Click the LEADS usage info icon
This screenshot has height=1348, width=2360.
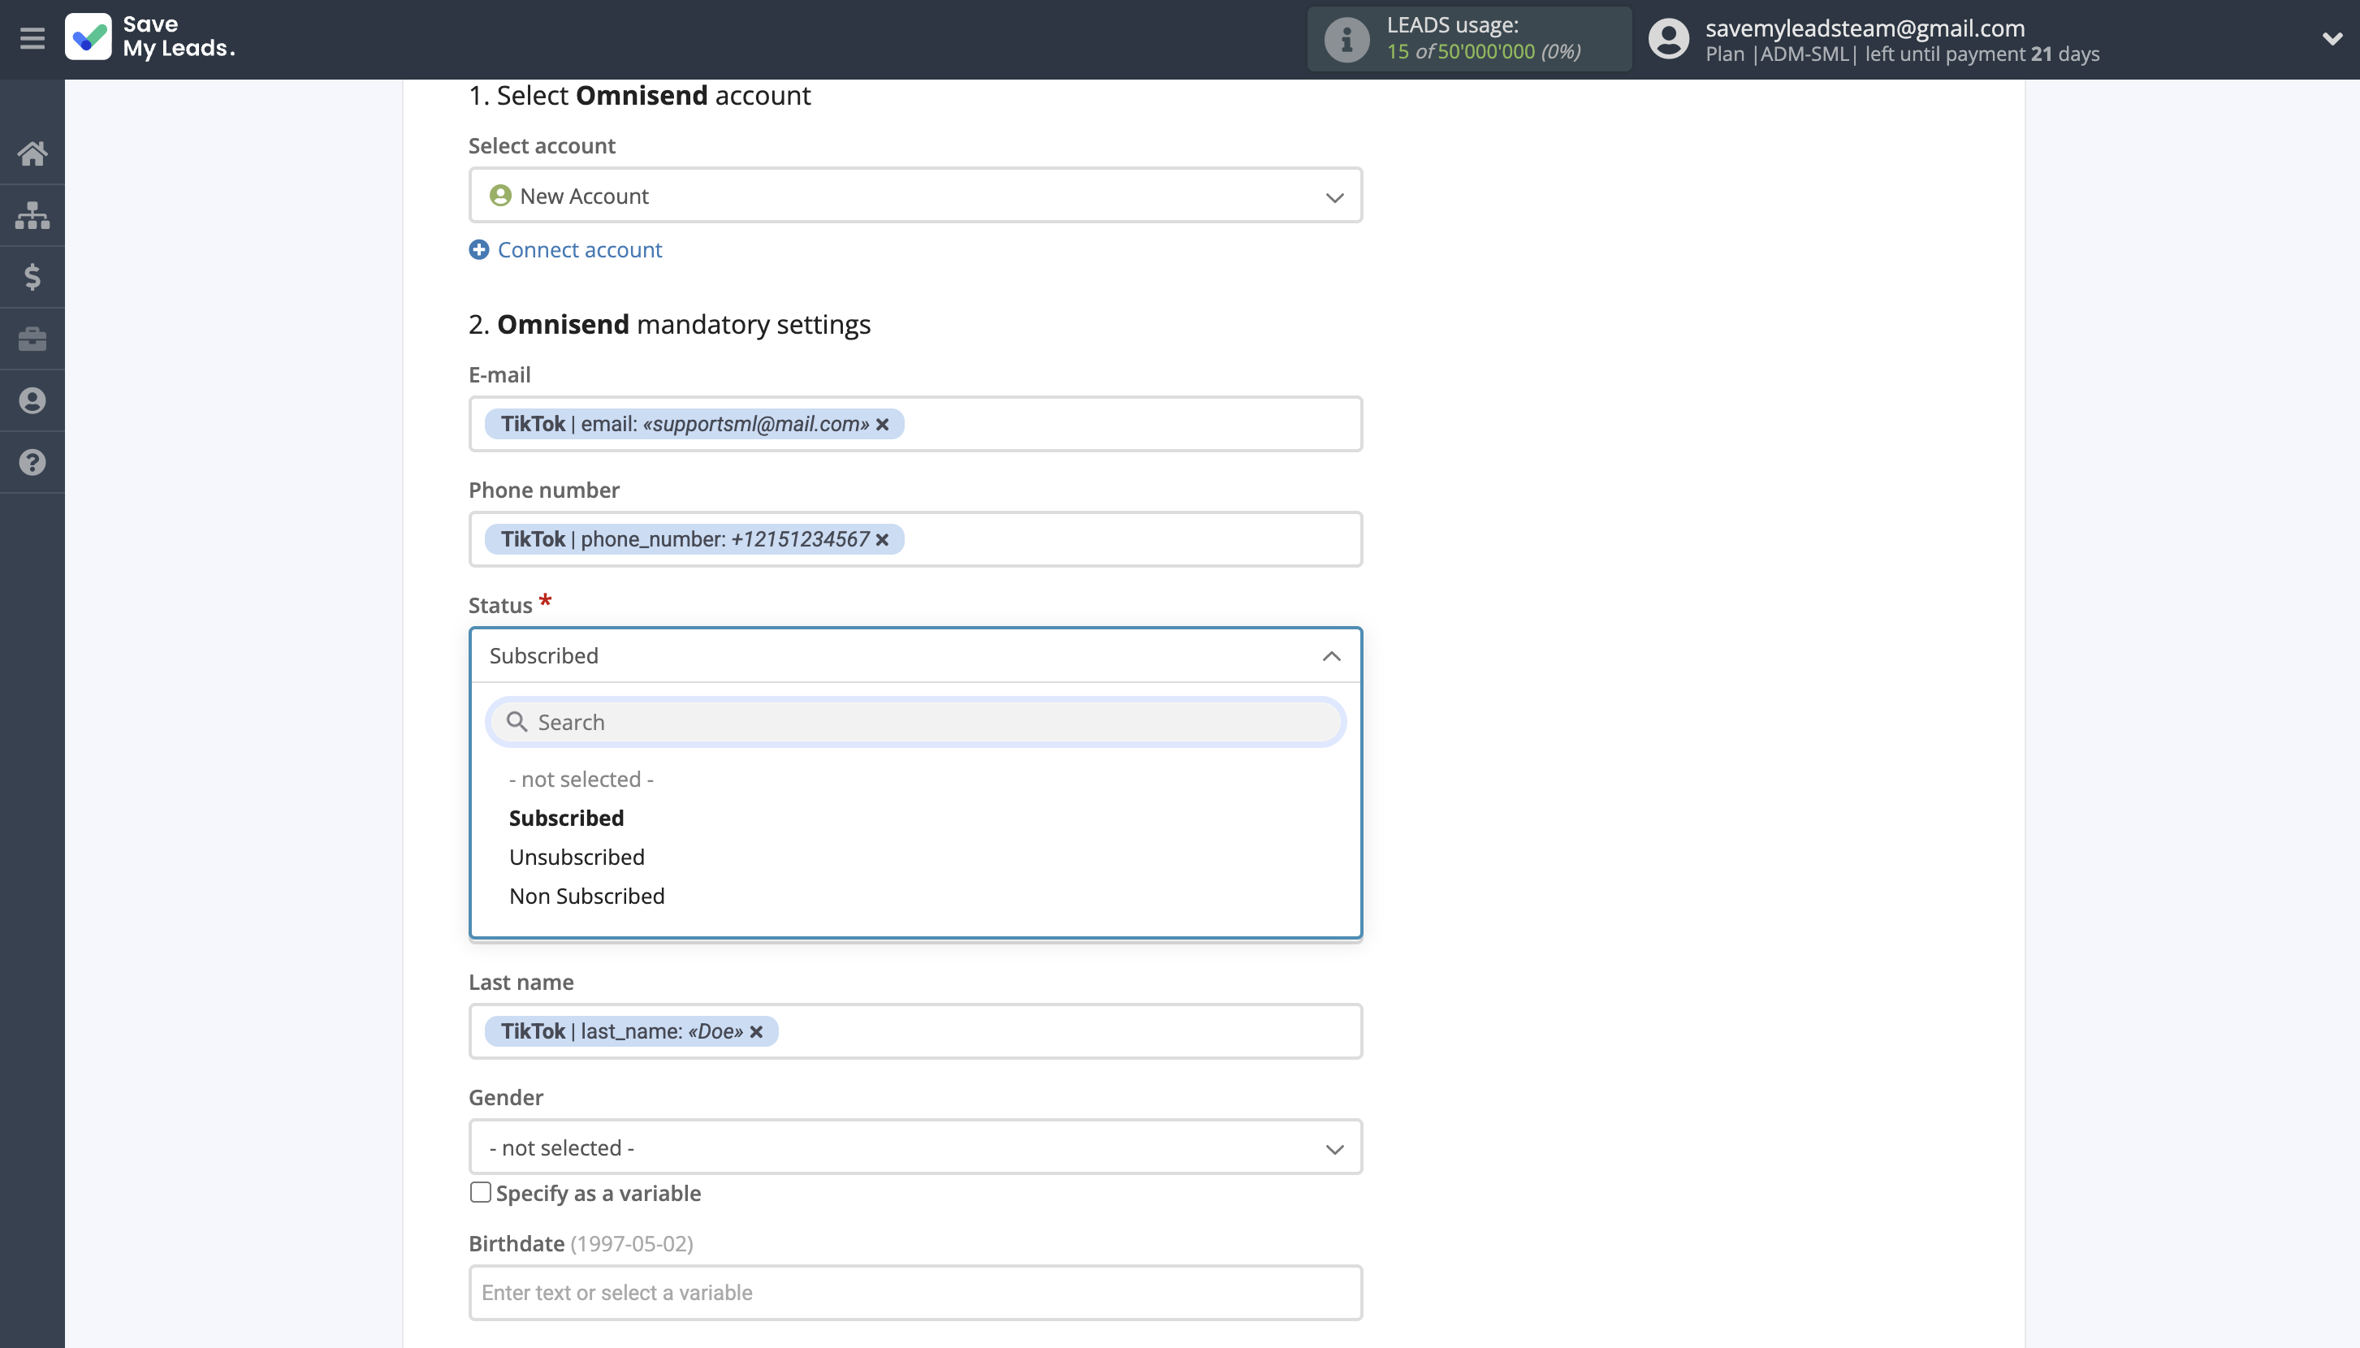click(x=1346, y=39)
